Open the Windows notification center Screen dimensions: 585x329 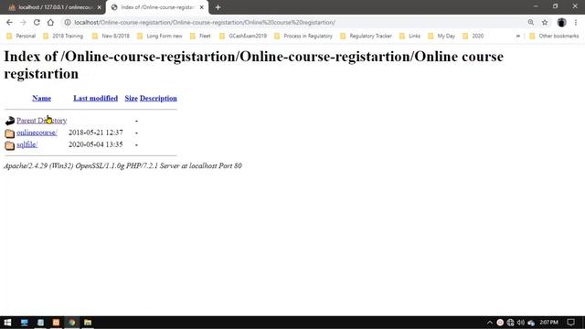pos(570,323)
